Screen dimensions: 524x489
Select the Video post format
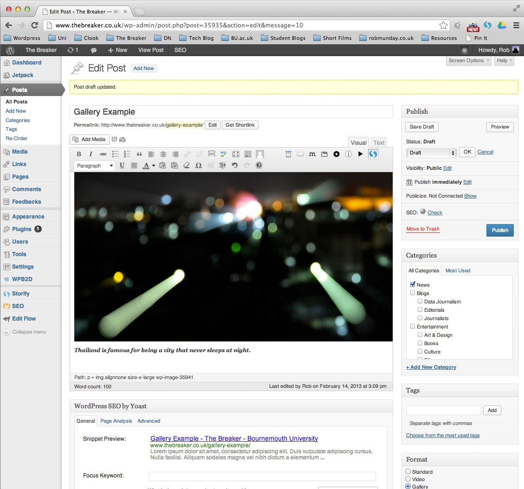click(x=408, y=479)
